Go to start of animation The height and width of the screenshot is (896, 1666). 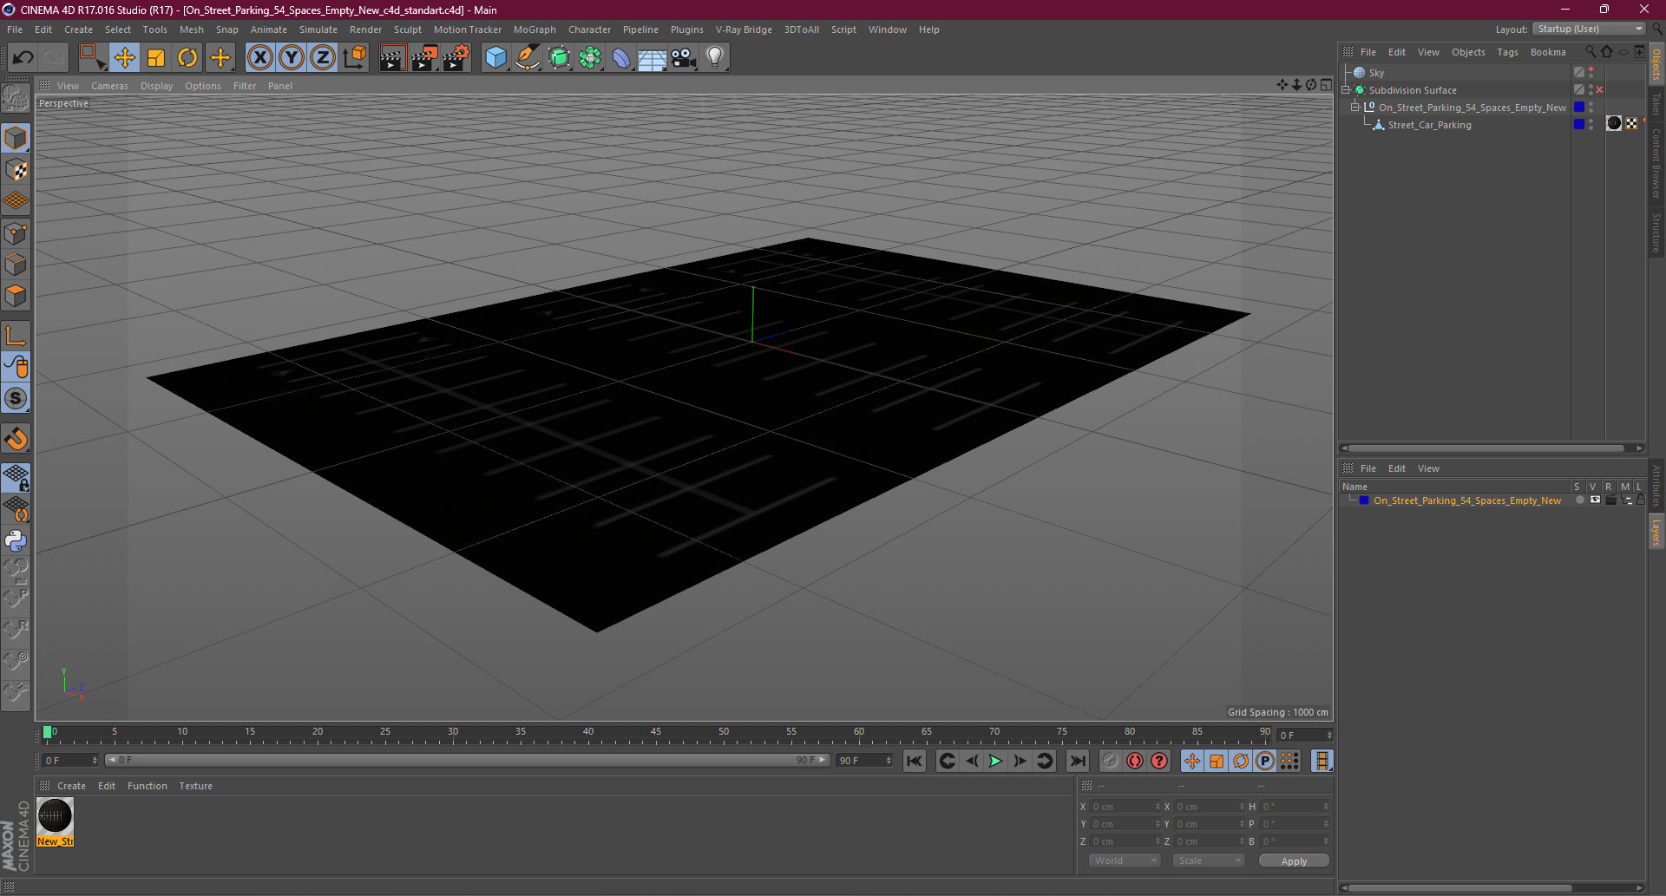coord(915,761)
